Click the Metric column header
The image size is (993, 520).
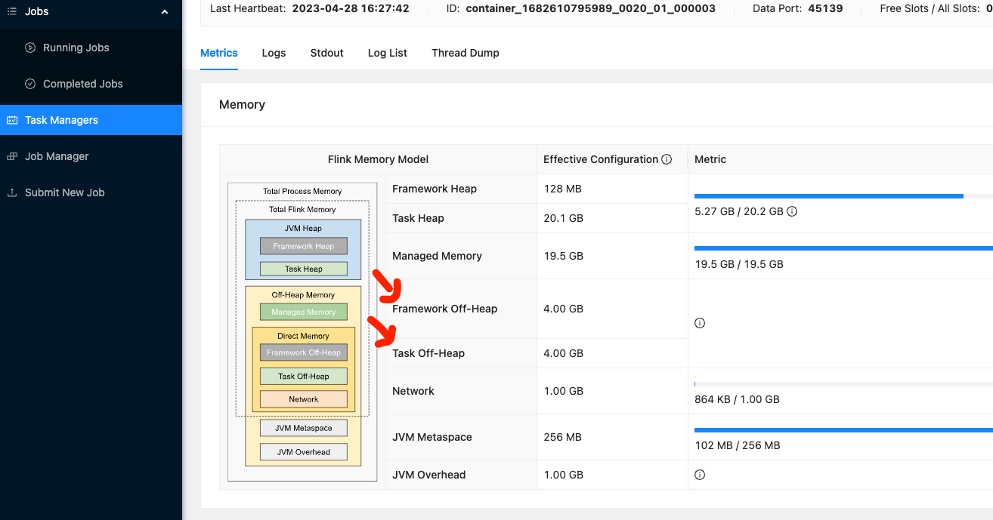click(x=710, y=159)
